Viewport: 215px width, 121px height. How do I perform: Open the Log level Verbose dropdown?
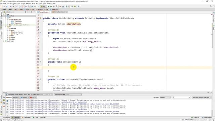point(165,97)
